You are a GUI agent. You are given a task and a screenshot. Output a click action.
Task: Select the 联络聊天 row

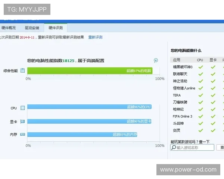197,74
